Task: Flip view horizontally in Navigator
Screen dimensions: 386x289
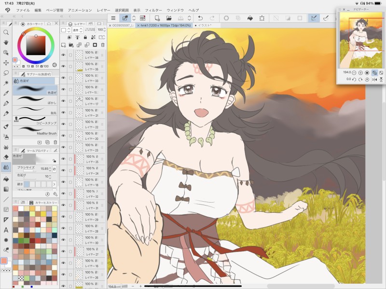Action: pyautogui.click(x=375, y=80)
